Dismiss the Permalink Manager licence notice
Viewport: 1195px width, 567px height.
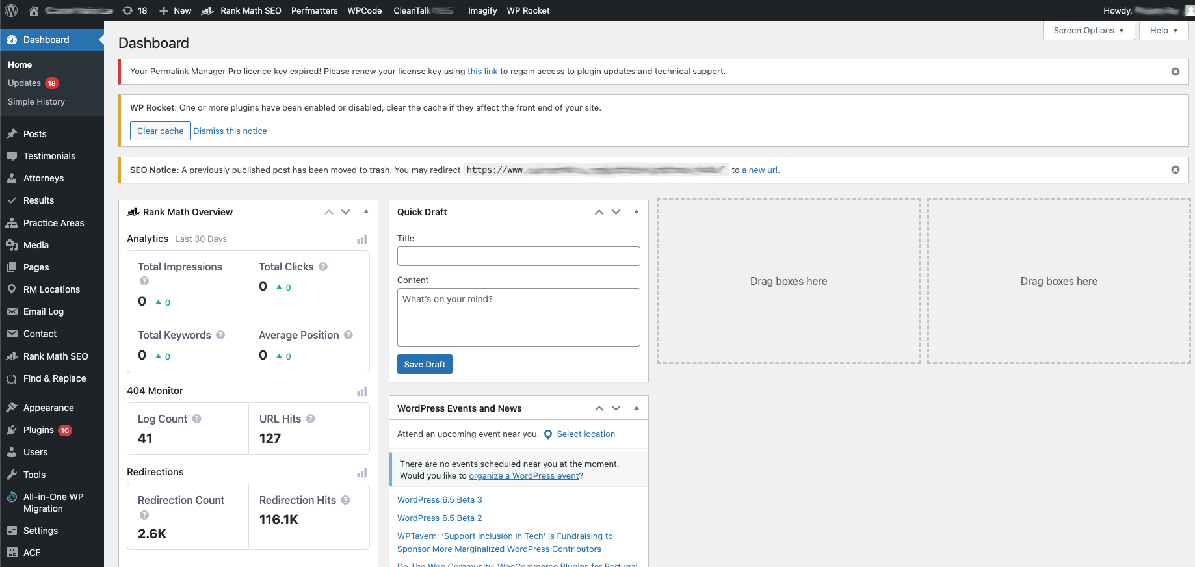1175,72
